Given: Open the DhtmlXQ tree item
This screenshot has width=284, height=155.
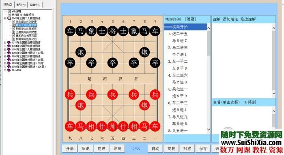Looking at the screenshot, I should (16, 70).
